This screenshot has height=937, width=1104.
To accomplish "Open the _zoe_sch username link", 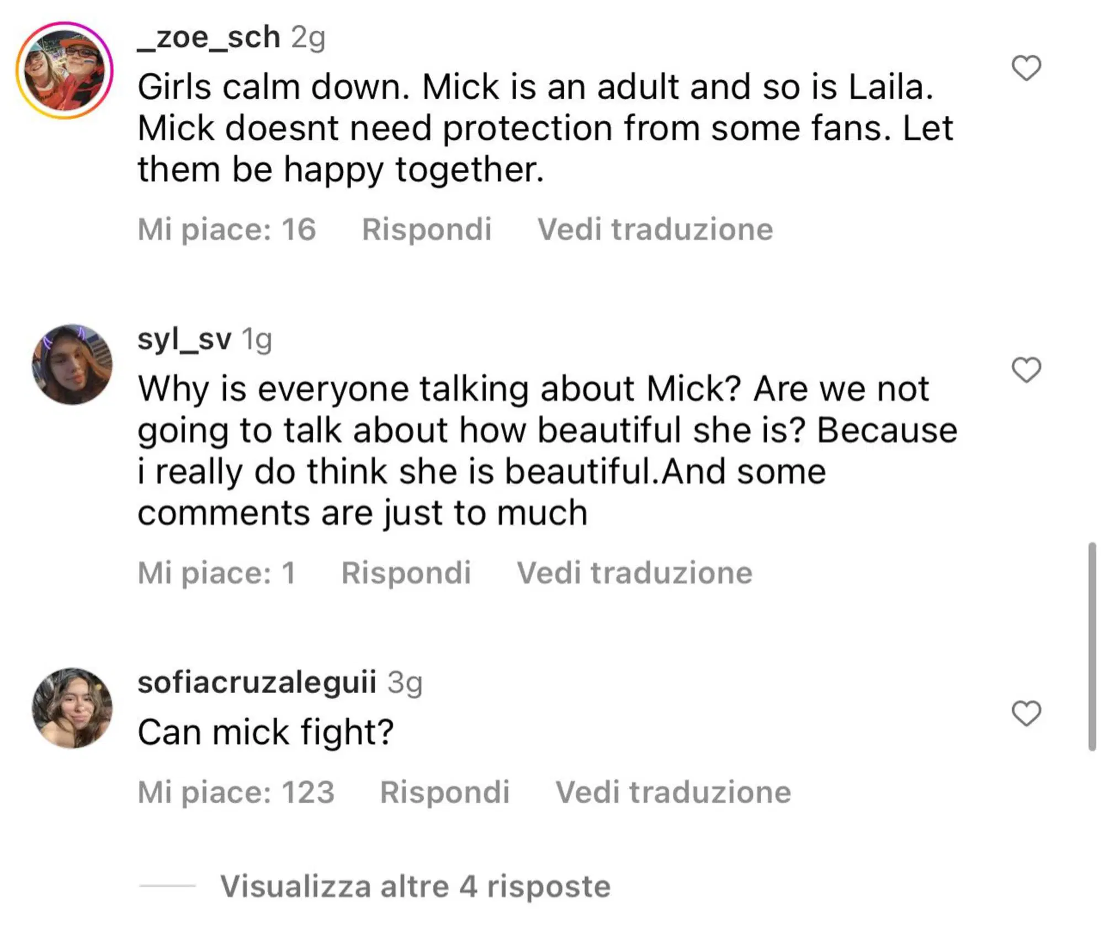I will tap(209, 38).
